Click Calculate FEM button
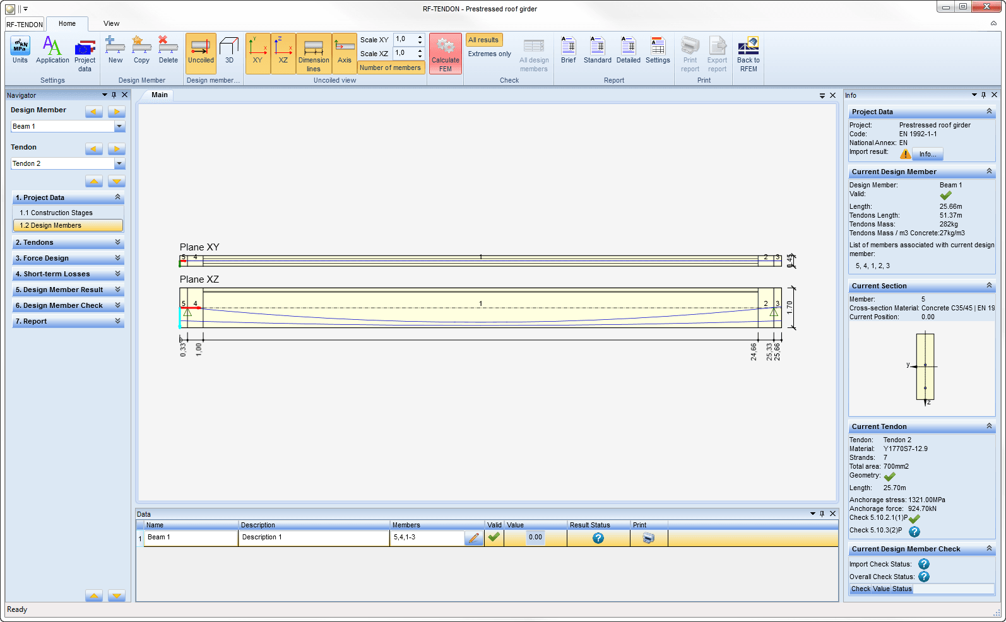1006x622 pixels. [446, 54]
